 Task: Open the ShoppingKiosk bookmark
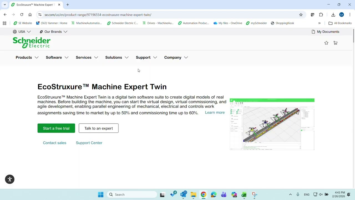(282, 23)
